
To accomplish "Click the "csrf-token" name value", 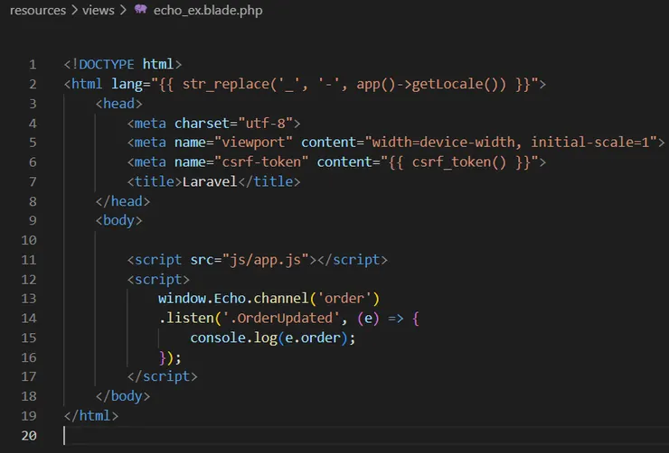I will [x=260, y=162].
